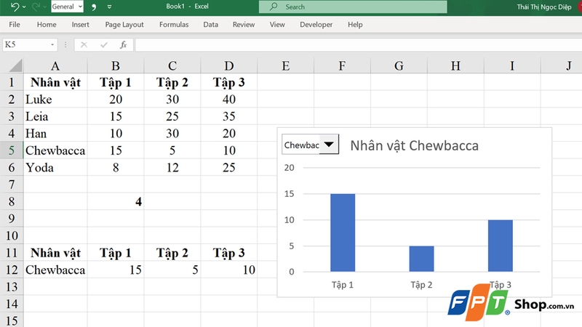Select column D header
Screen dimensions: 582x327
[229, 66]
